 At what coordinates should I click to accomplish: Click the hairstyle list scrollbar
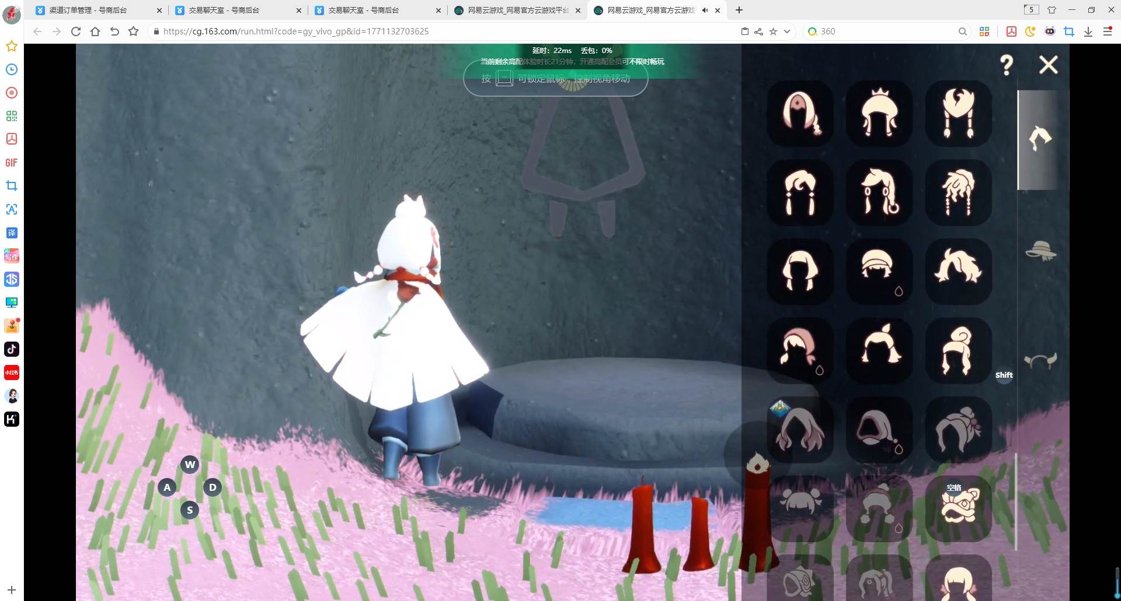pos(1016,501)
